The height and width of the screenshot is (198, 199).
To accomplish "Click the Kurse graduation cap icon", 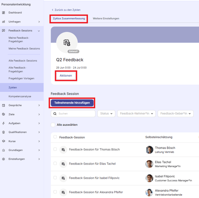I will [x=4, y=141].
